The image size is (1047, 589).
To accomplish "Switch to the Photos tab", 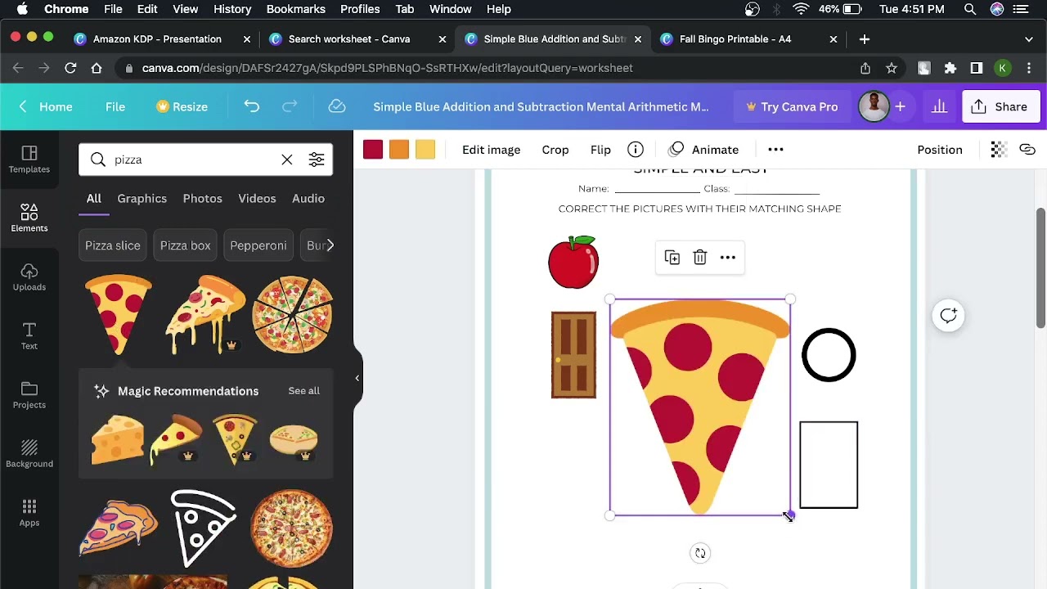I will click(x=203, y=198).
